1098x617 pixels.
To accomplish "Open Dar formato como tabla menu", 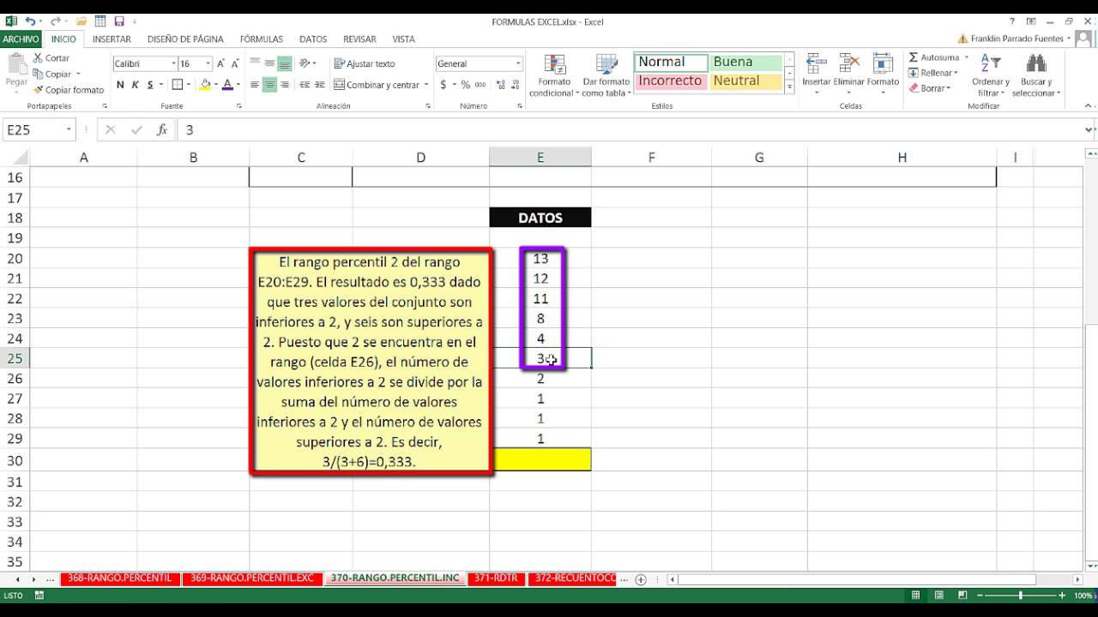I will [606, 75].
